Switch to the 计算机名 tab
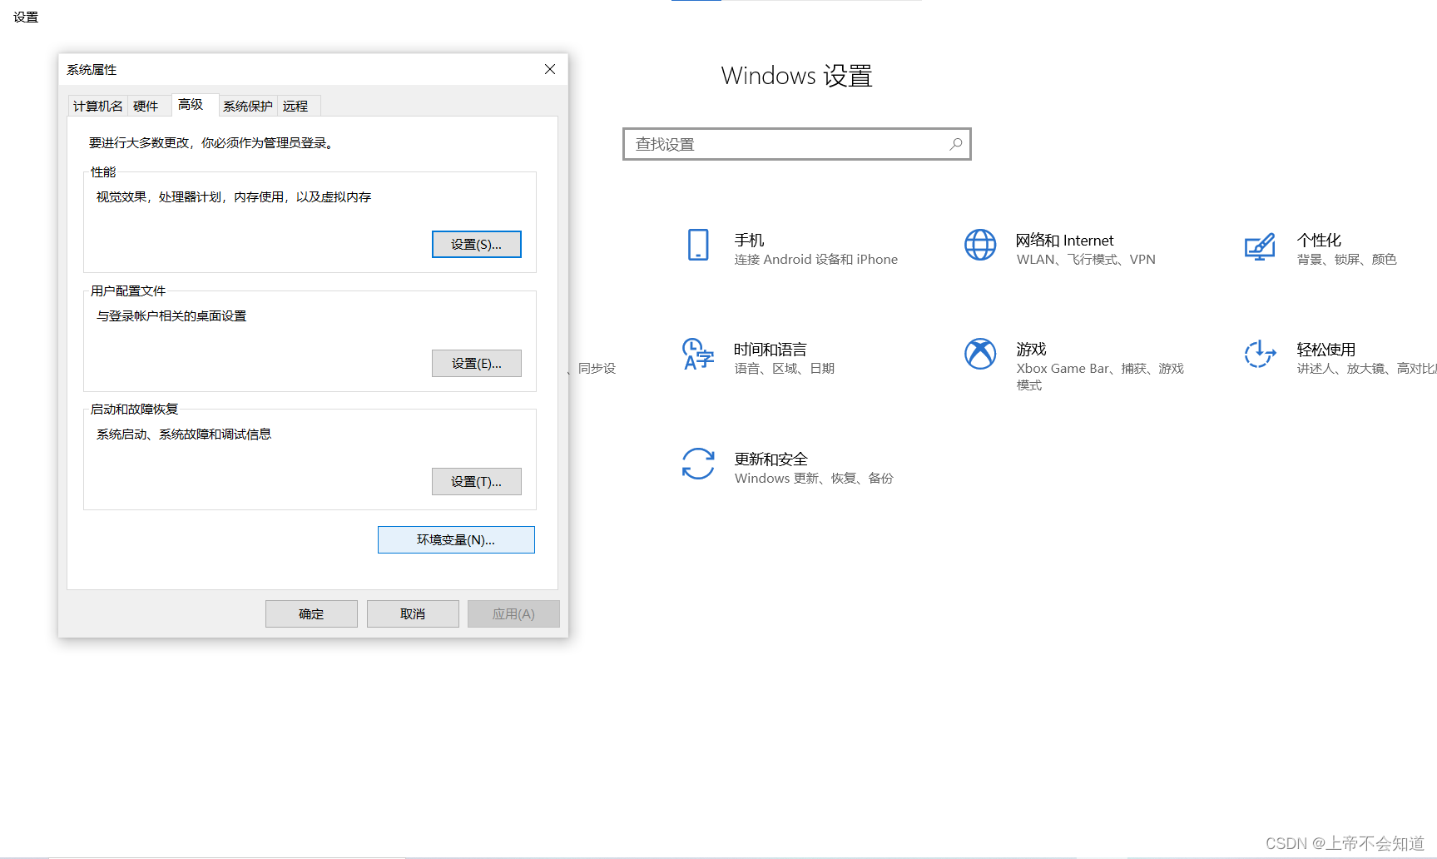Viewport: 1437px width, 859px height. (x=97, y=106)
